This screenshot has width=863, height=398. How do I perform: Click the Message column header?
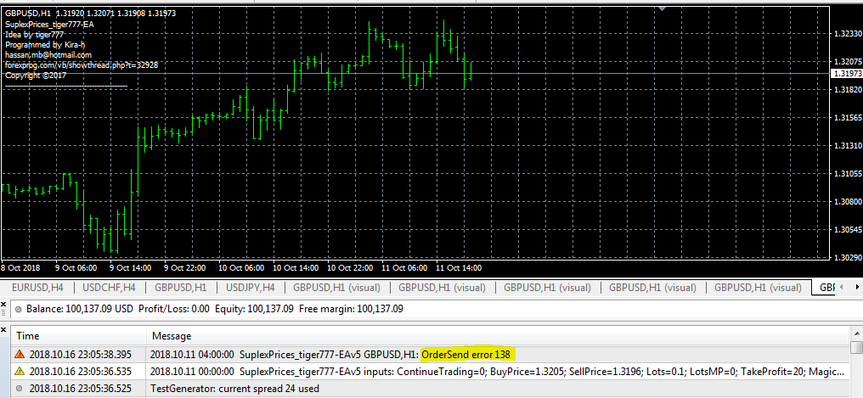pyautogui.click(x=170, y=336)
